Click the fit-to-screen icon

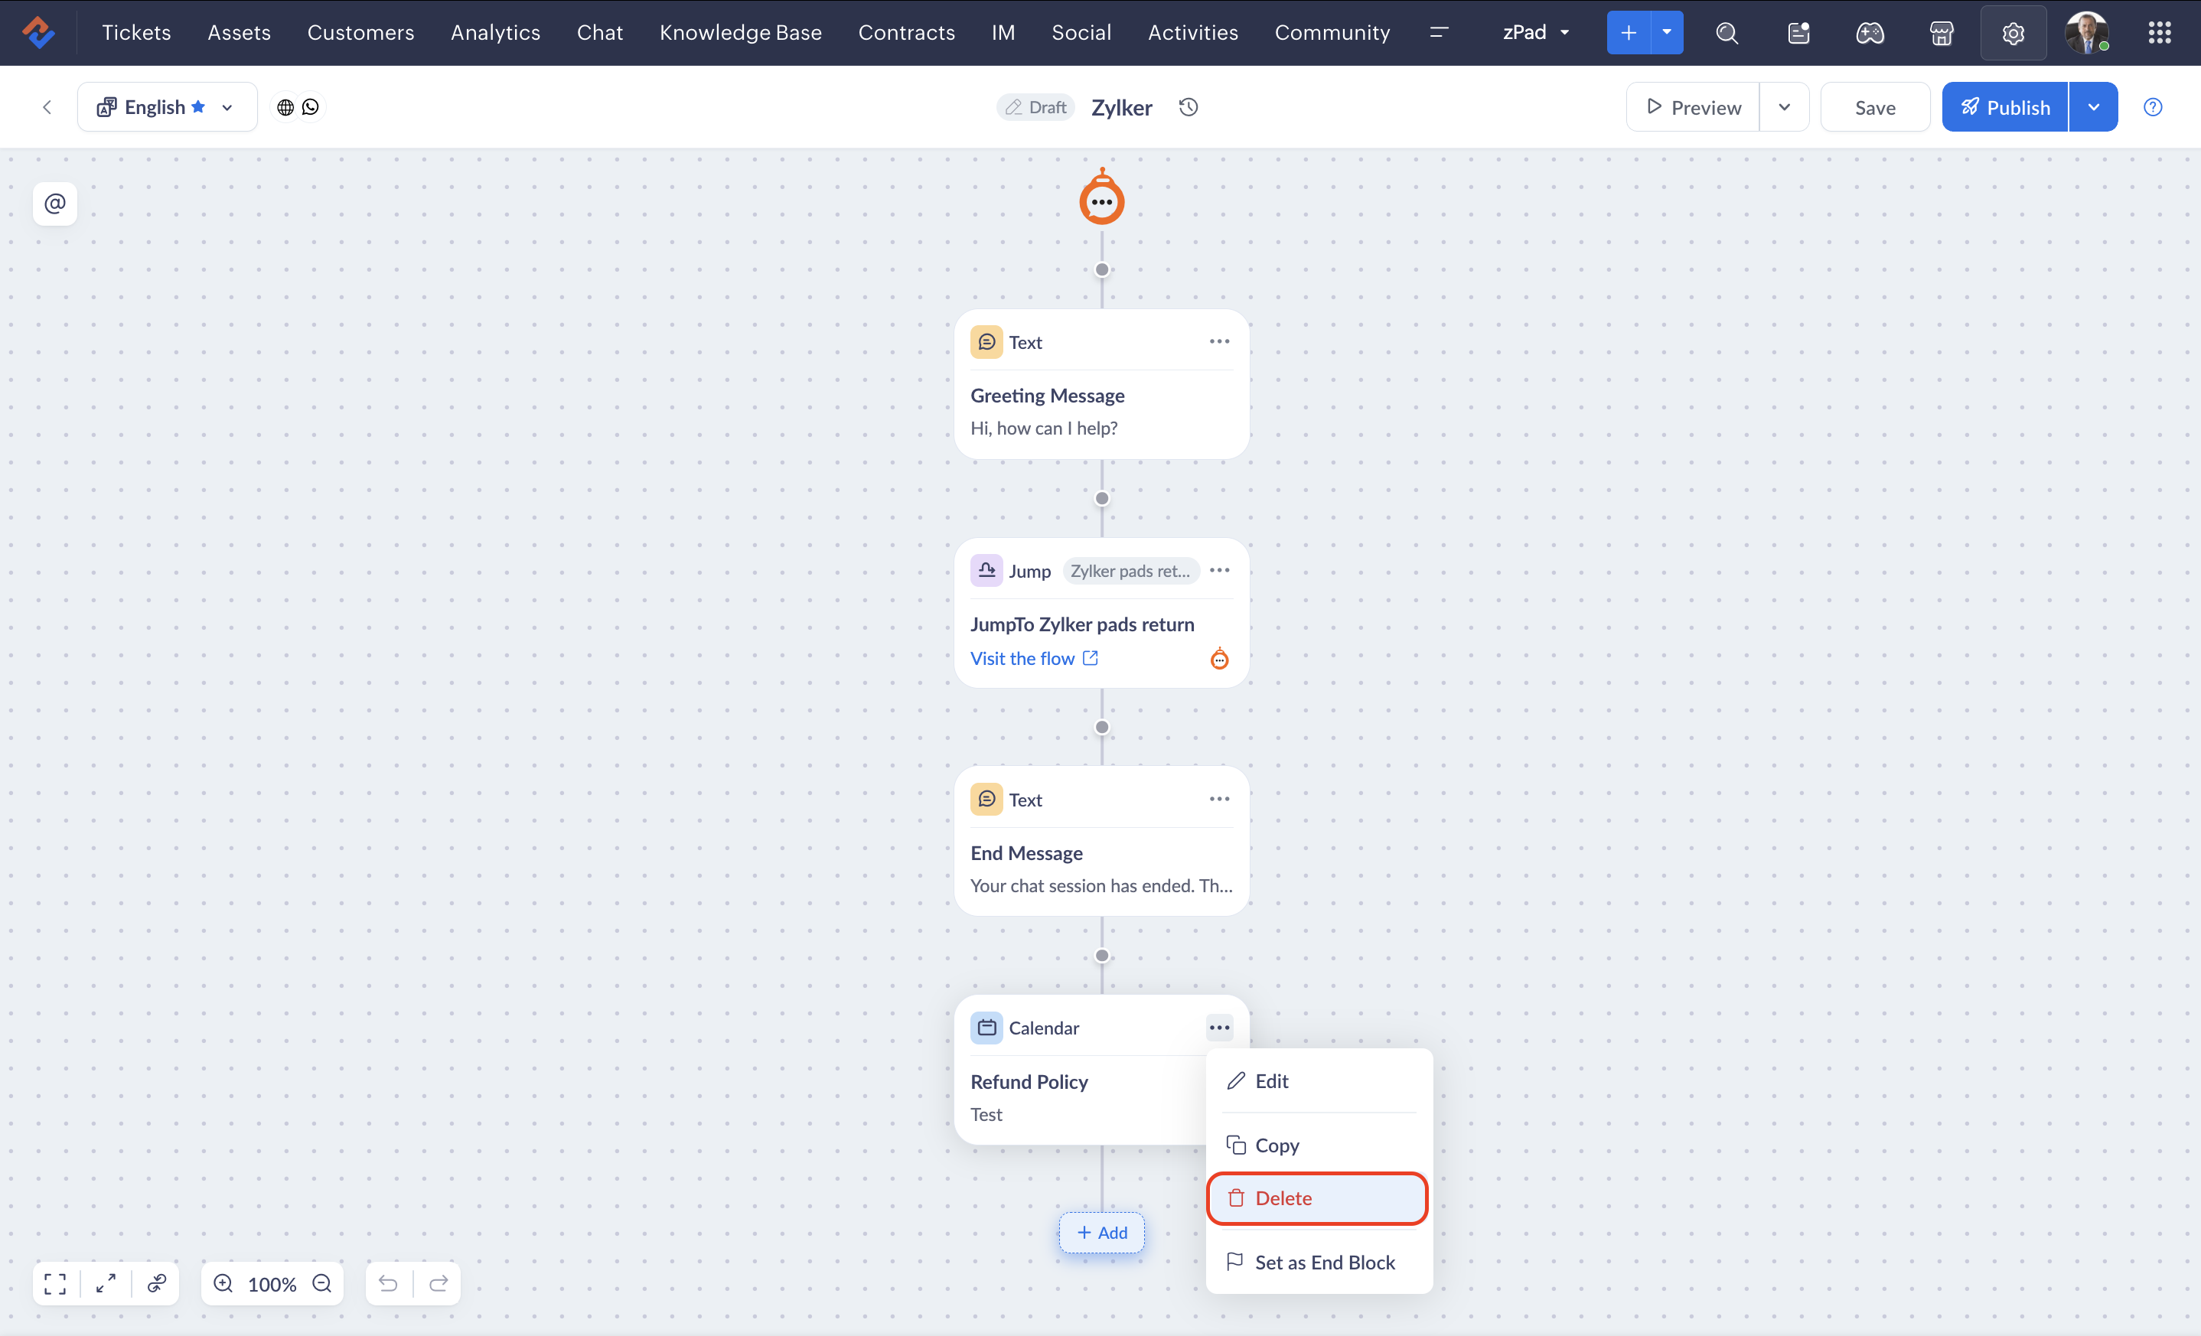(54, 1283)
